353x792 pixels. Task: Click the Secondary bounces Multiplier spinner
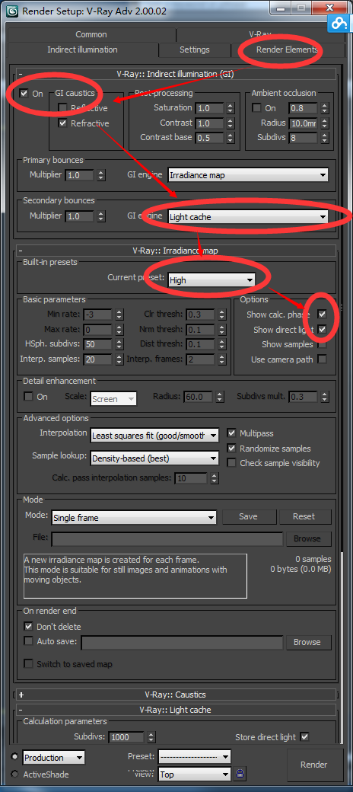[x=101, y=217]
